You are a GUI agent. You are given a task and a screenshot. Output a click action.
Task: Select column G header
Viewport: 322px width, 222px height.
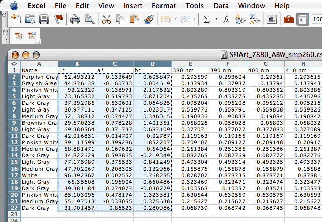pos(266,64)
